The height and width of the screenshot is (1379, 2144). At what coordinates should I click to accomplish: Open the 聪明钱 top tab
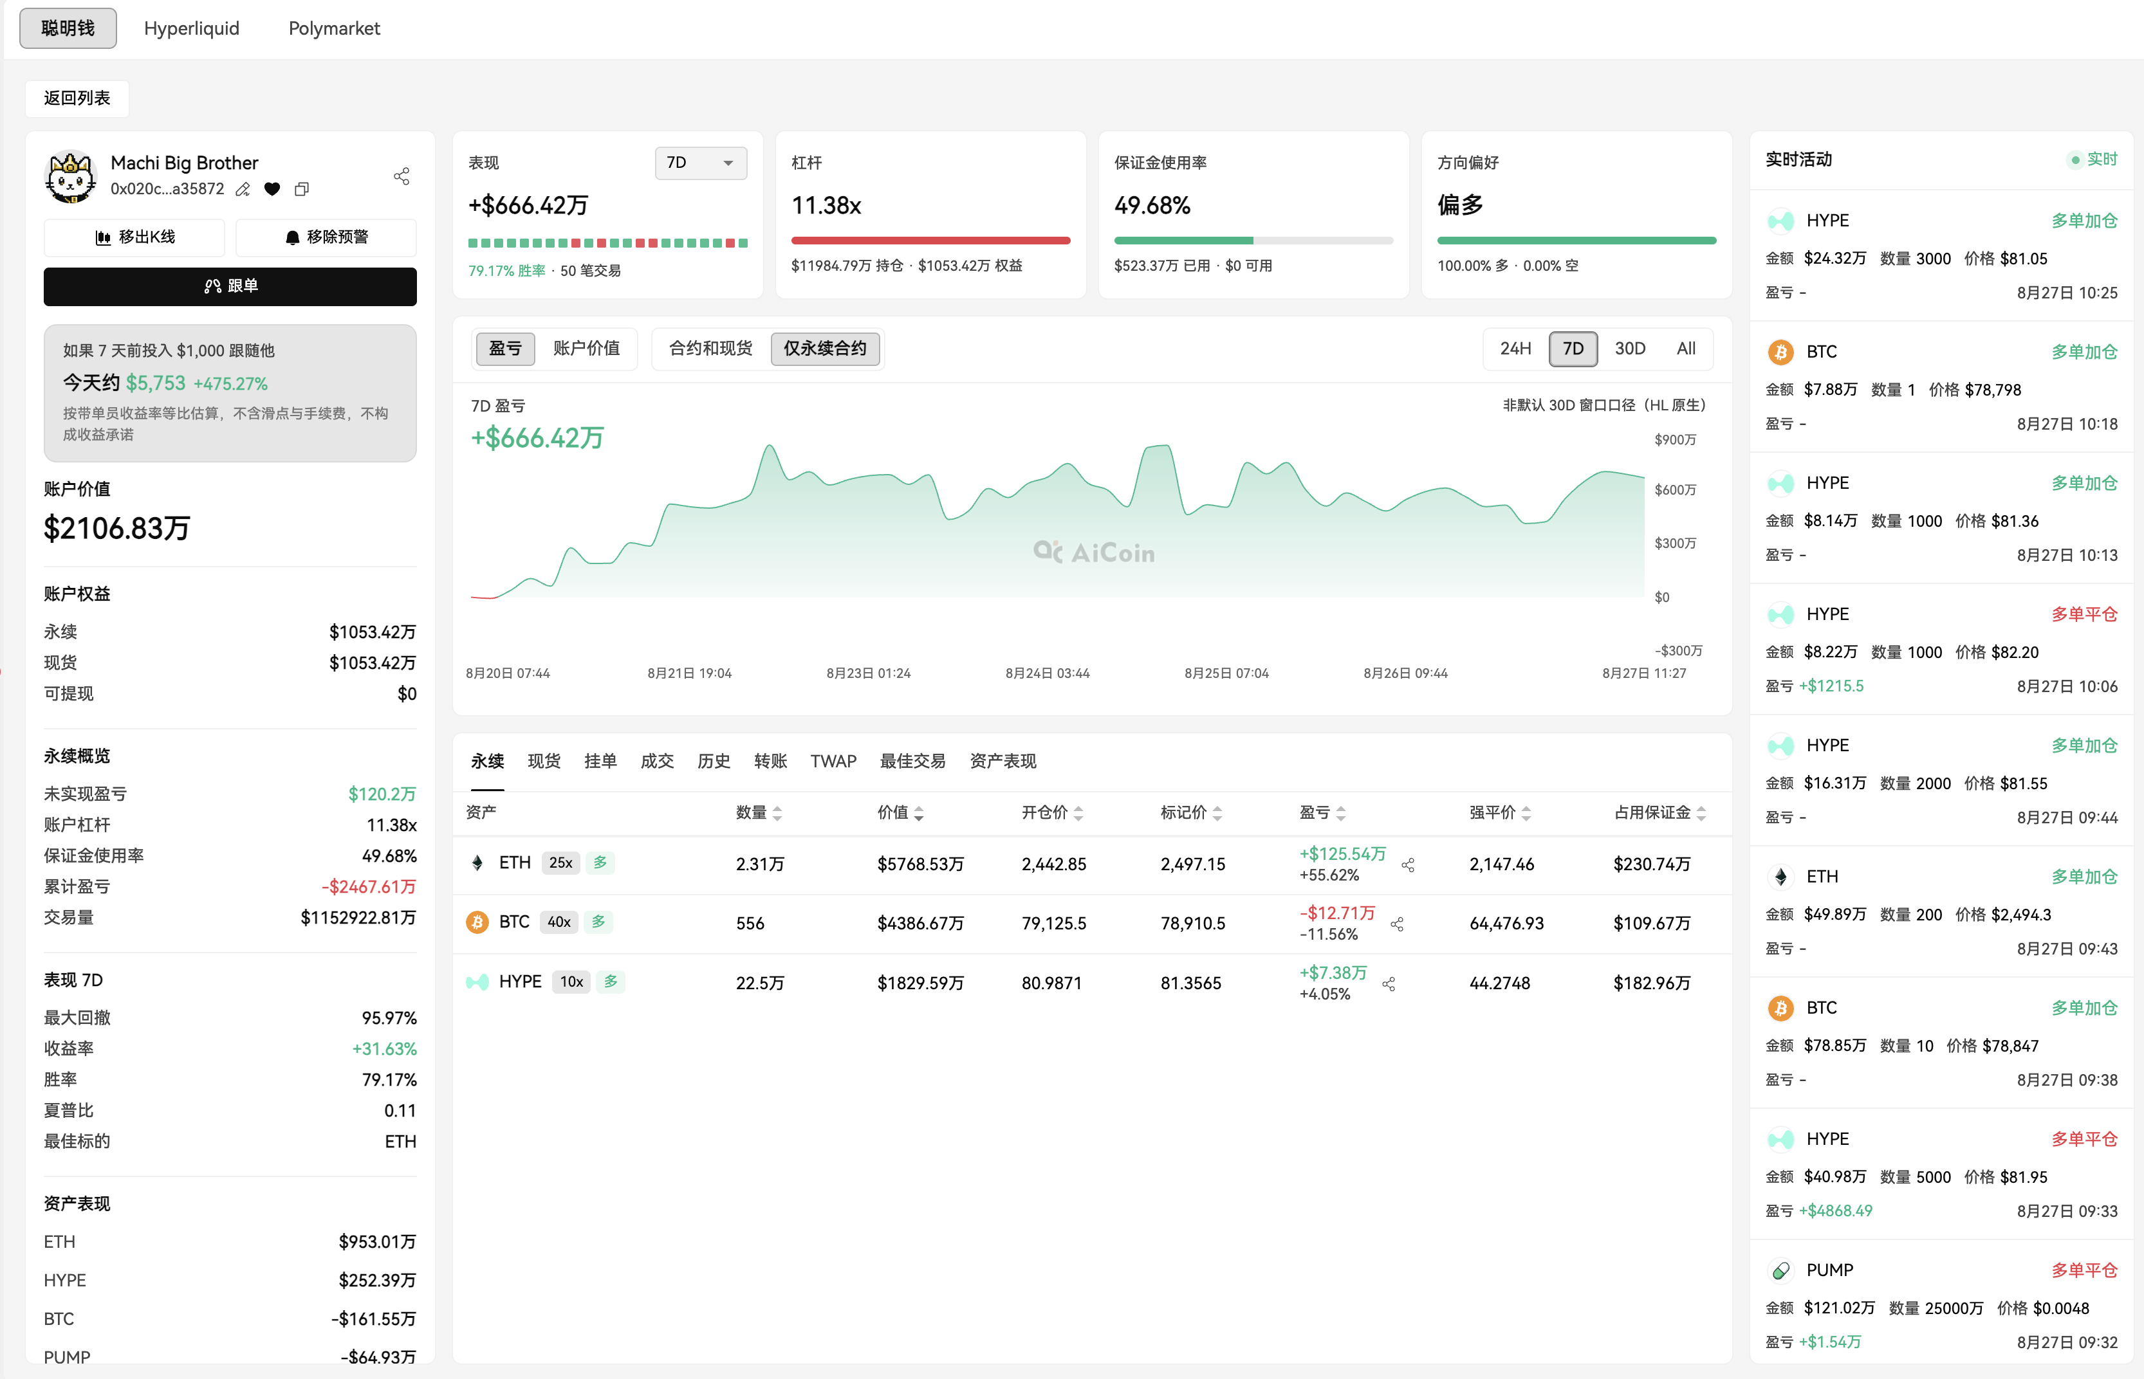(68, 29)
